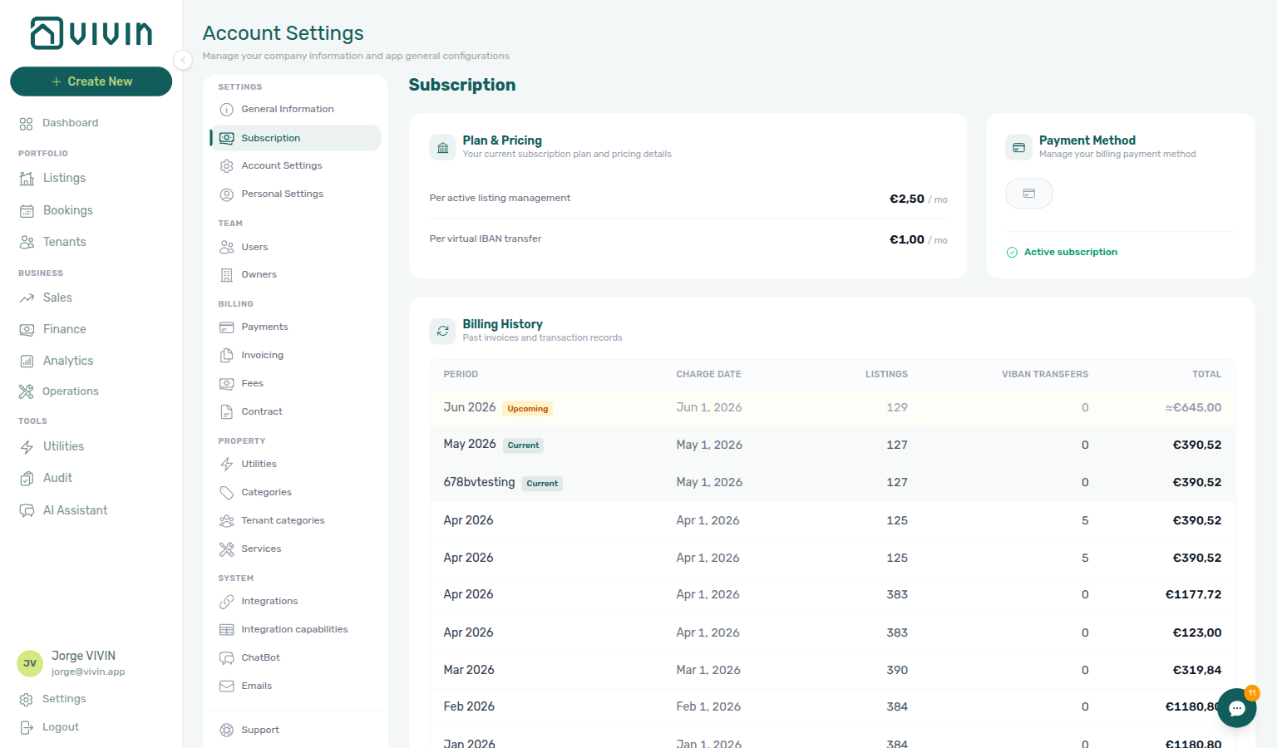1277x748 pixels.
Task: Select the 678bvtesting billing row
Action: click(832, 483)
